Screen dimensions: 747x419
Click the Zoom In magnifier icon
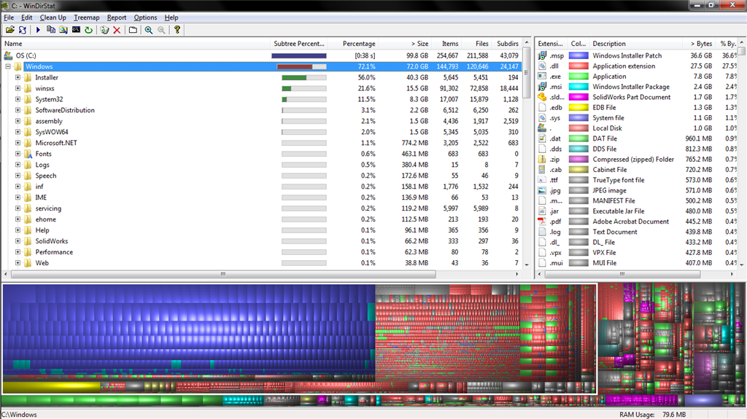tap(149, 30)
